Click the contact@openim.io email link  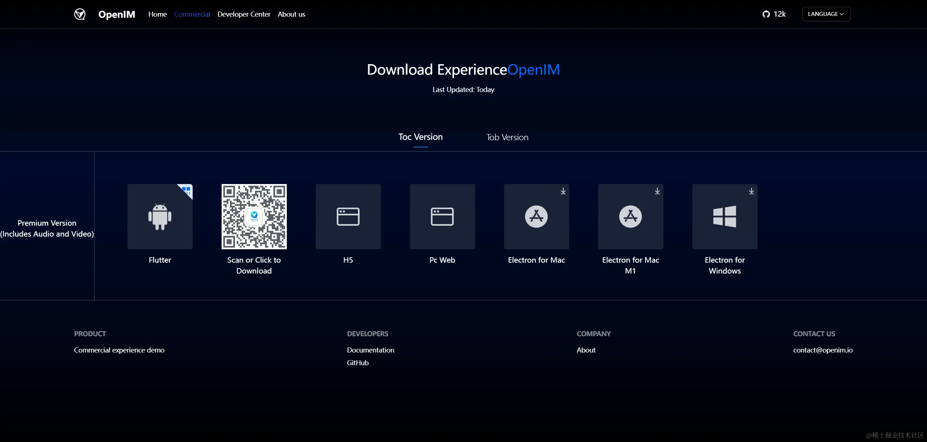(x=823, y=350)
